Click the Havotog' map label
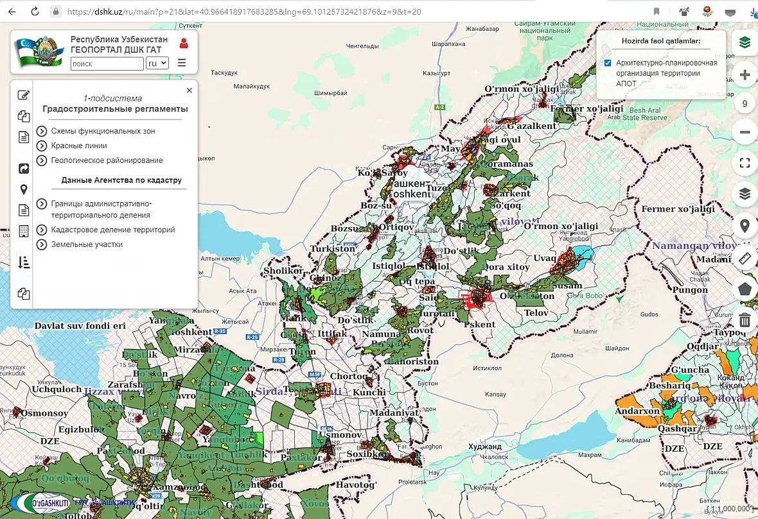 (357, 485)
